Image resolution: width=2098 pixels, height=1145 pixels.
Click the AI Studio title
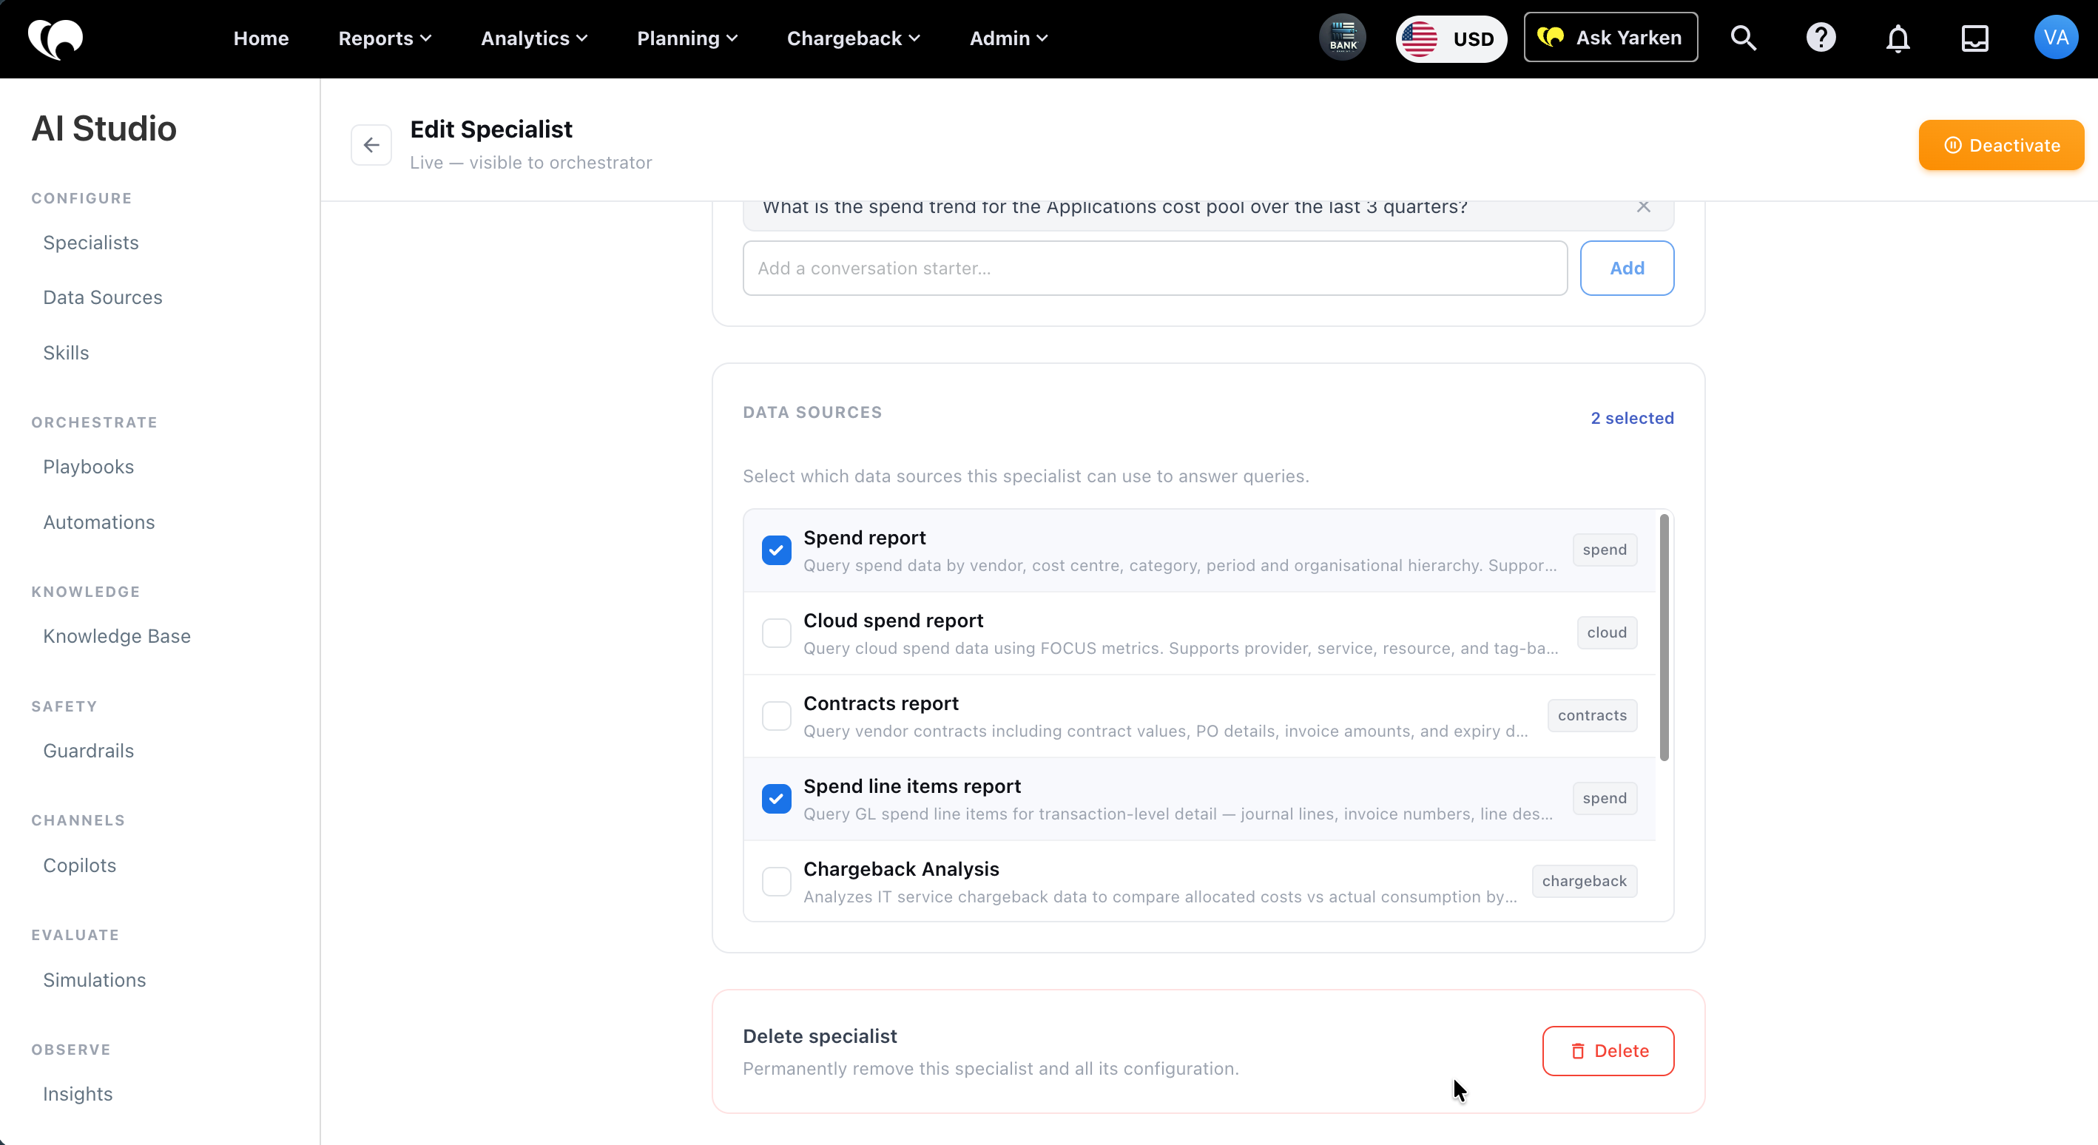tap(104, 129)
